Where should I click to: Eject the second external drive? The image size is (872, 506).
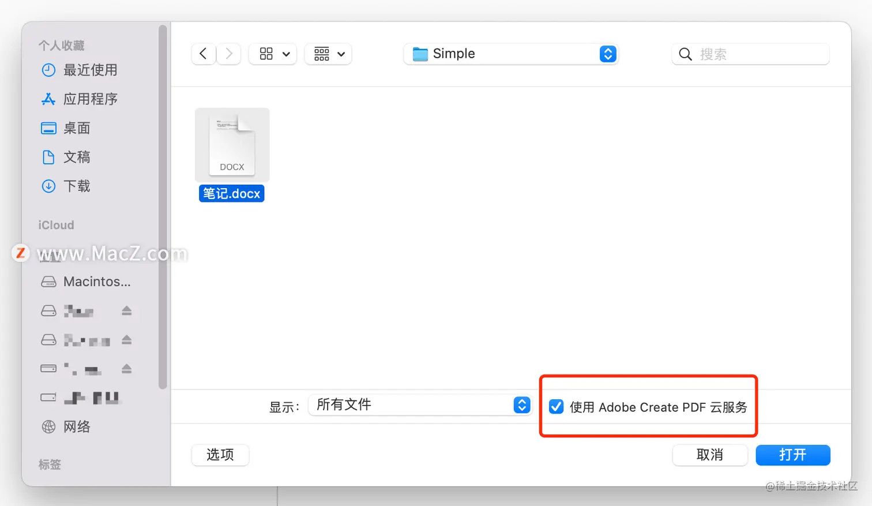(x=127, y=340)
